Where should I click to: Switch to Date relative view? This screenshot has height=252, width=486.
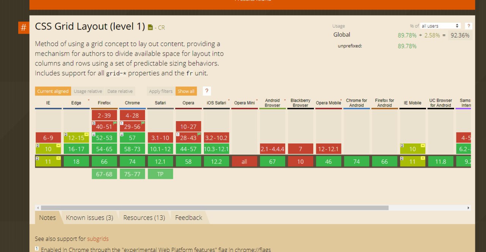[120, 91]
